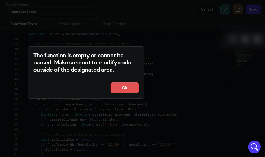Click line 50 'isAvailable = false;'

pyautogui.click(x=65, y=149)
